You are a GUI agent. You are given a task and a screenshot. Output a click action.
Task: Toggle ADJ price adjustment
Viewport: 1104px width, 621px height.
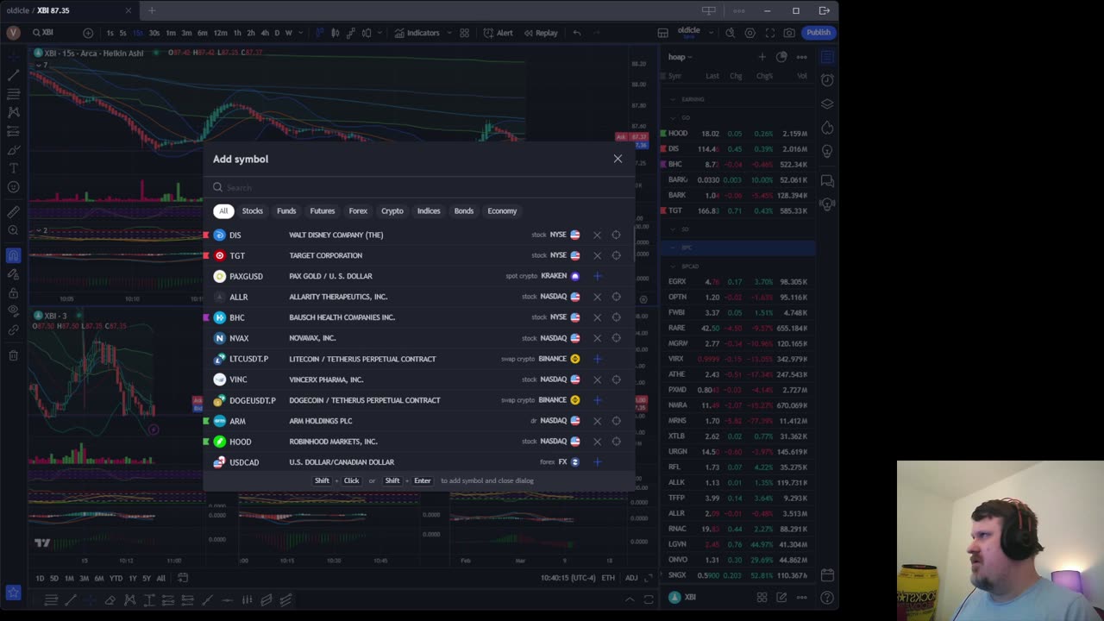[x=631, y=578]
